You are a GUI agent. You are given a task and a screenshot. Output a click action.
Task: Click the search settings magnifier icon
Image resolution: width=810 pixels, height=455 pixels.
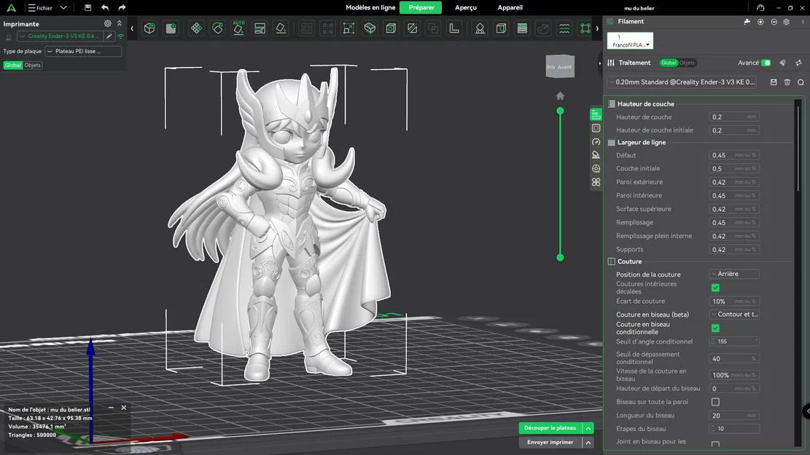point(801,82)
